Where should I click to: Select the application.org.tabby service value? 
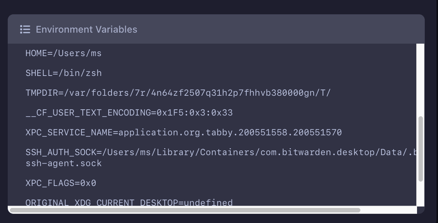click(230, 132)
